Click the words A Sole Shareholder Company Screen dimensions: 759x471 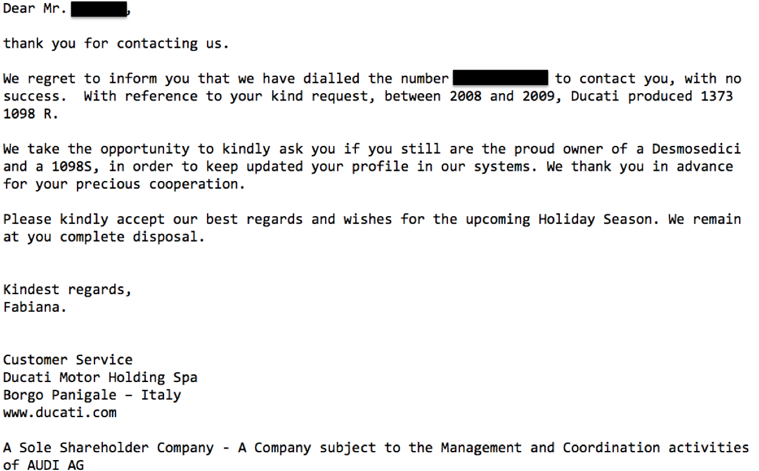click(108, 448)
